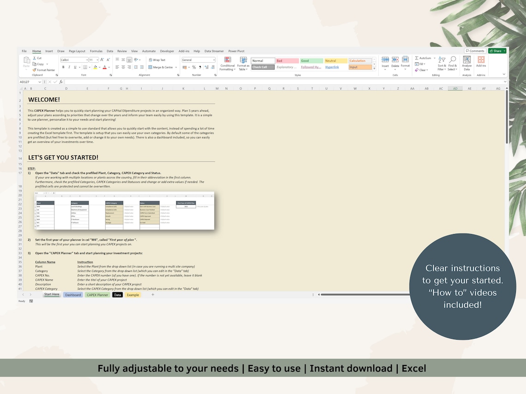Open the Fill Colour dropdown arrow
The height and width of the screenshot is (394, 526).
tap(100, 67)
